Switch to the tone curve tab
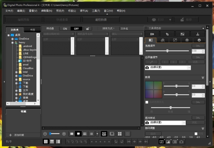 tap(175, 40)
